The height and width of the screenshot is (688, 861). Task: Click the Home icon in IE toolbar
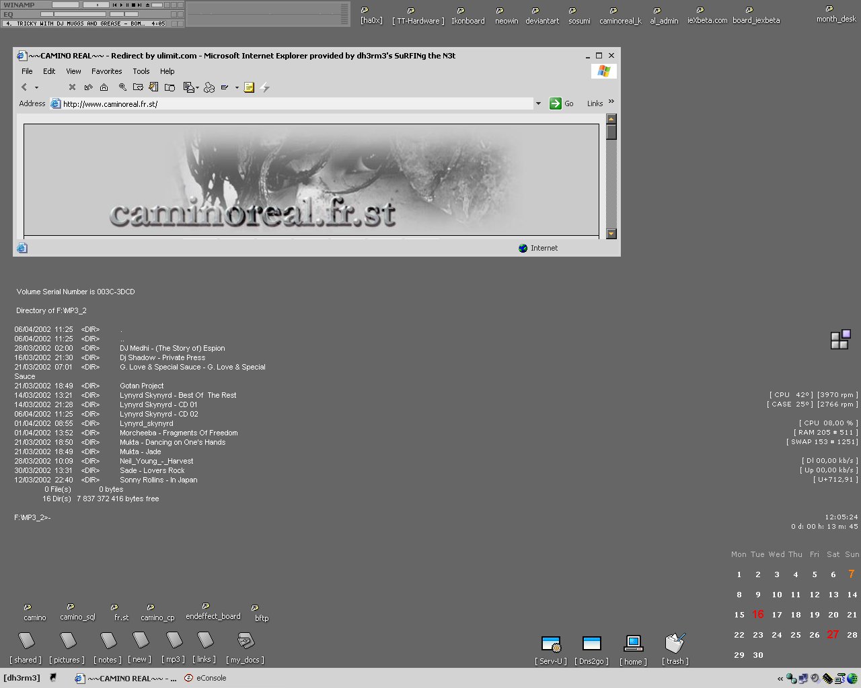point(104,87)
